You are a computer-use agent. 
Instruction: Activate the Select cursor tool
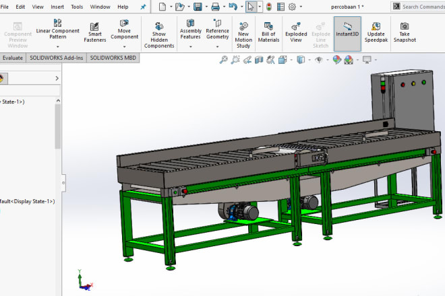251,7
